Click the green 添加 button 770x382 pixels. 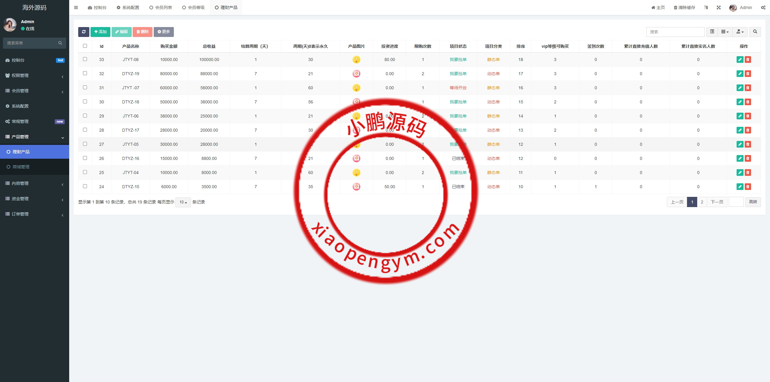point(100,32)
